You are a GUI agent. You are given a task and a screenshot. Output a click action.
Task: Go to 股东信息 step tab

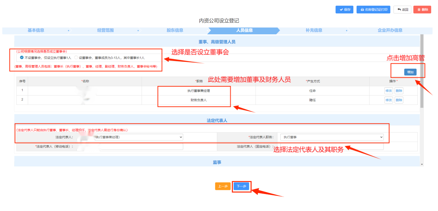(175, 30)
